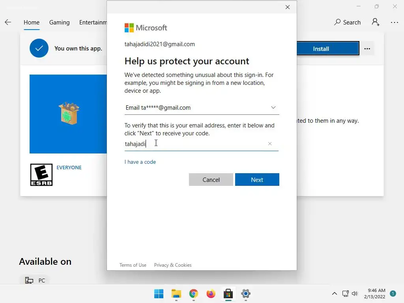Click the Microsoft logo in dialog

[x=146, y=28]
